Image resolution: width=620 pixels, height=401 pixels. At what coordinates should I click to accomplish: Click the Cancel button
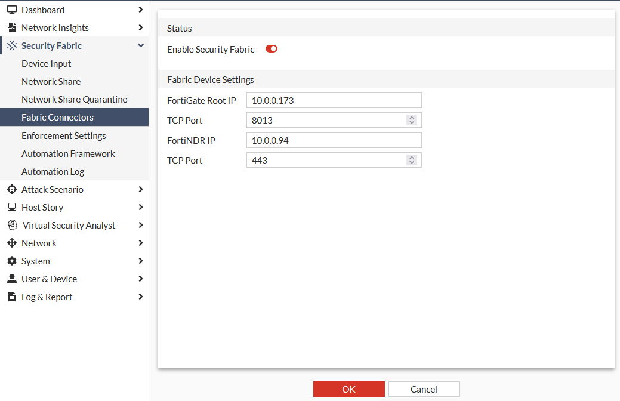(x=424, y=389)
